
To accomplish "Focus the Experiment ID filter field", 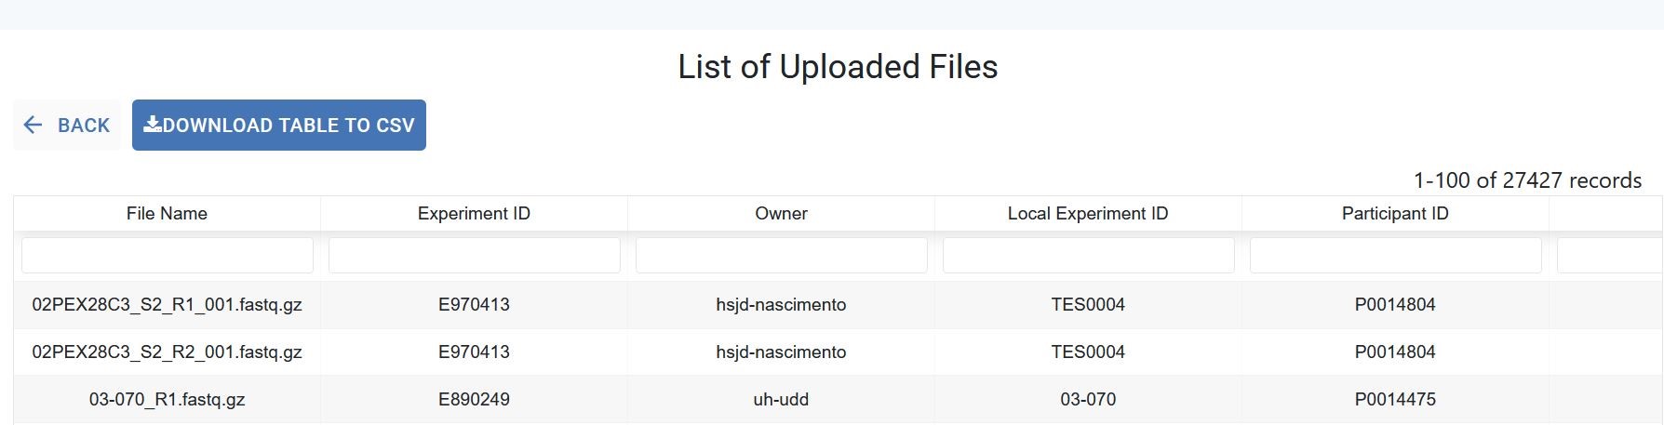I will tap(475, 256).
